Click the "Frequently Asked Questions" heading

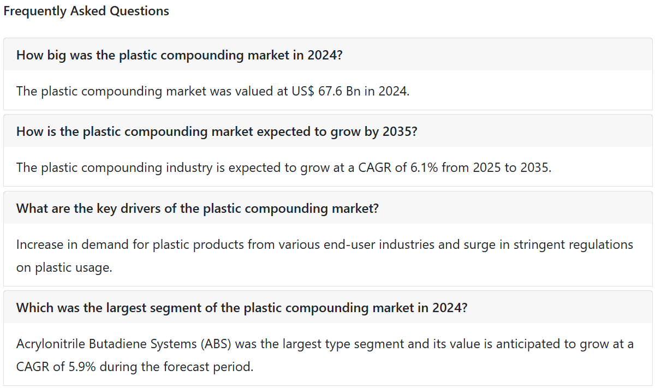(x=86, y=11)
